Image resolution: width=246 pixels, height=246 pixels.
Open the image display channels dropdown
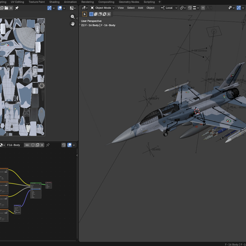[73, 8]
